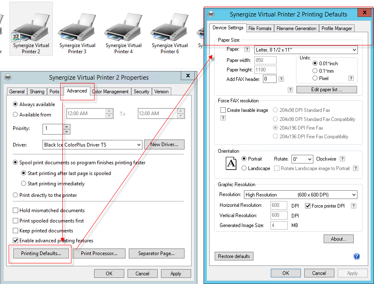
Task: Click the blue help icon in Printing Defaults
Action: (x=357, y=256)
